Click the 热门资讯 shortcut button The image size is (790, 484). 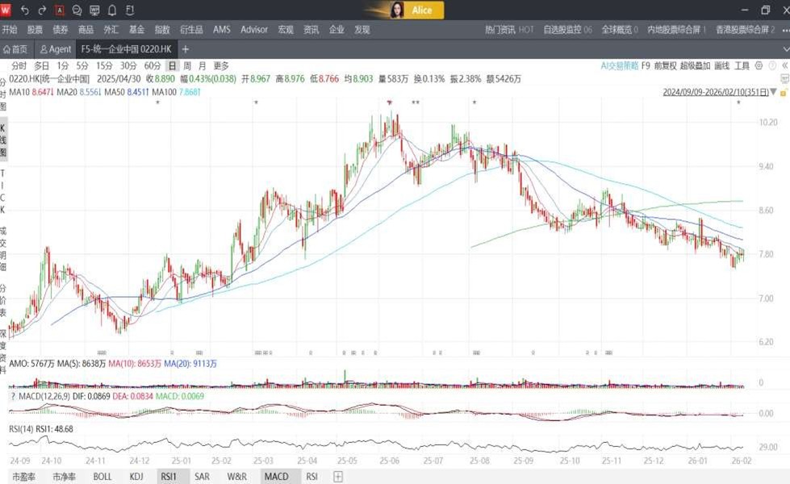(509, 29)
